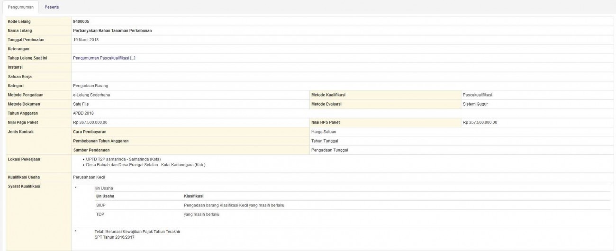Click the Satu File document method value
Viewport: 616px width, 251px height.
pos(81,104)
